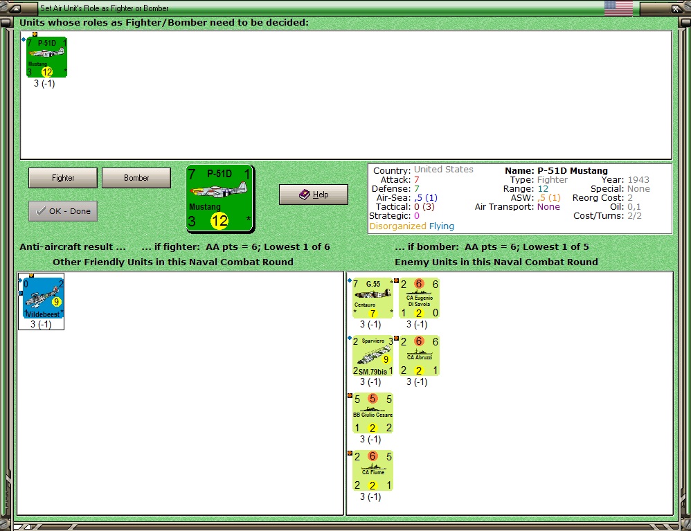Click the Oil value 0,1
691x531 pixels.
point(634,207)
